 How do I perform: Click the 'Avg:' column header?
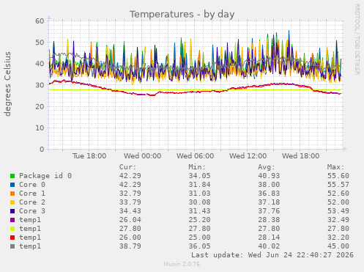point(267,167)
